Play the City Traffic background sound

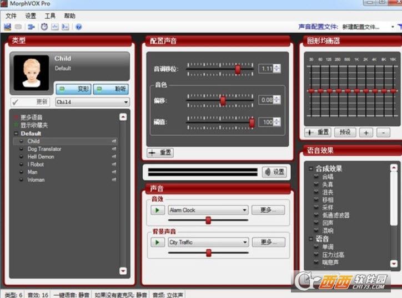[x=158, y=242]
